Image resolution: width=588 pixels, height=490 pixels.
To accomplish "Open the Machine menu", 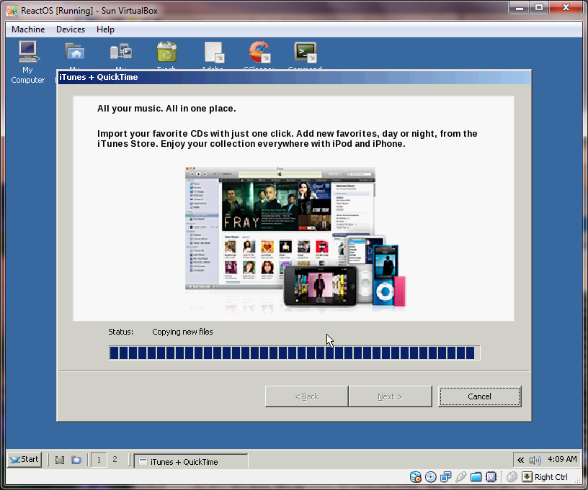I will pos(28,30).
